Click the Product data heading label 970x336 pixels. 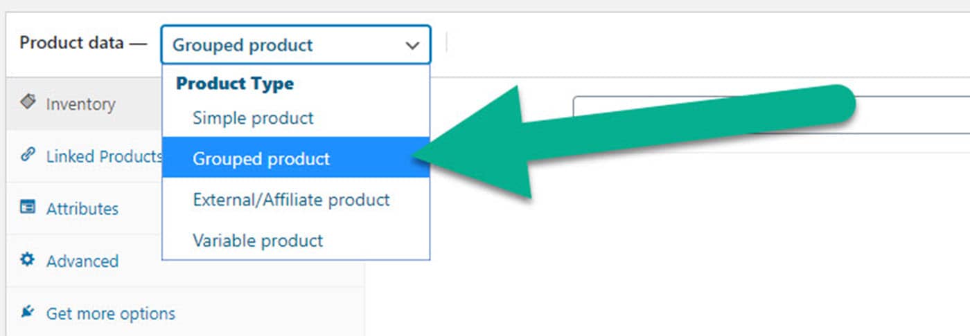click(x=72, y=43)
